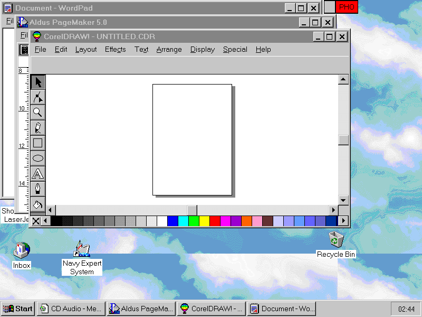Click horizontal scrollbar right arrow
422x317 pixels.
333,210
